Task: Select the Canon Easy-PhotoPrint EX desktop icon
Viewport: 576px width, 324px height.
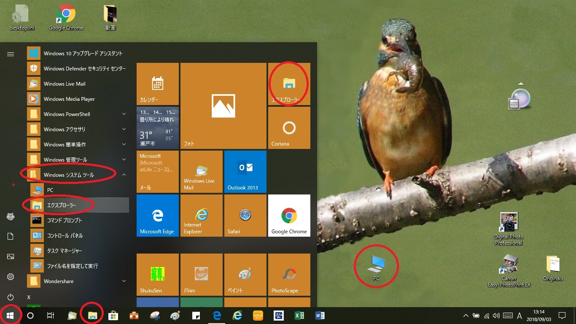Action: (509, 271)
